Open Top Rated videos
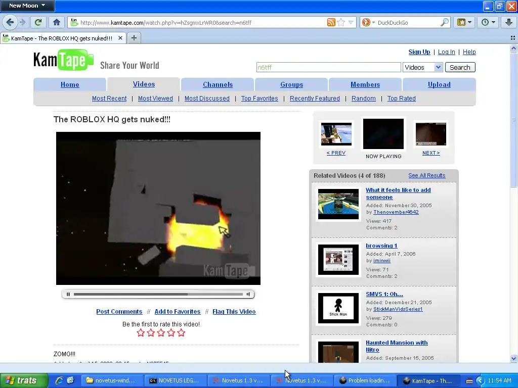This screenshot has height=388, width=518. tap(401, 99)
